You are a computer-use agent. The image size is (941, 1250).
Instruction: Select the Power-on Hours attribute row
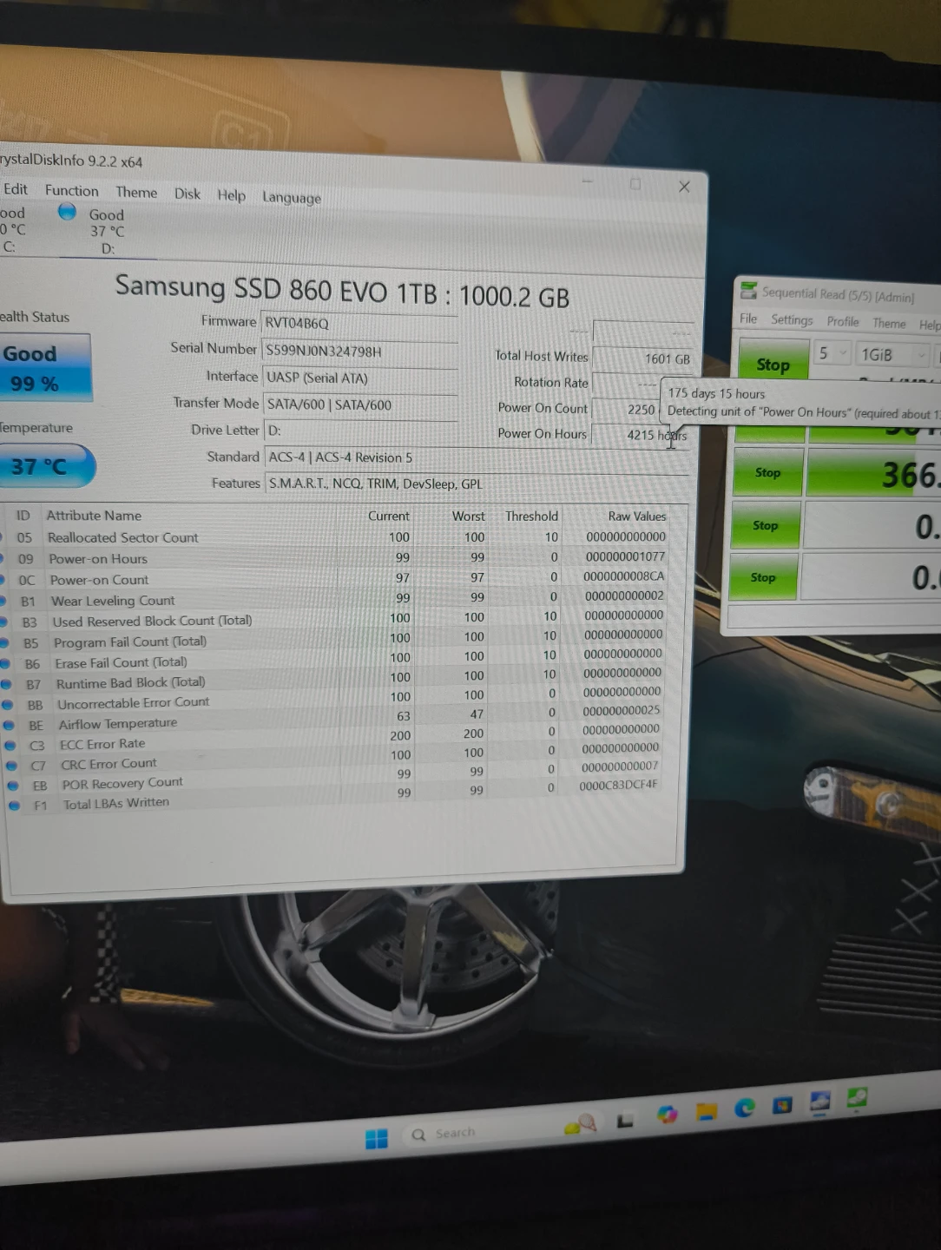click(343, 558)
